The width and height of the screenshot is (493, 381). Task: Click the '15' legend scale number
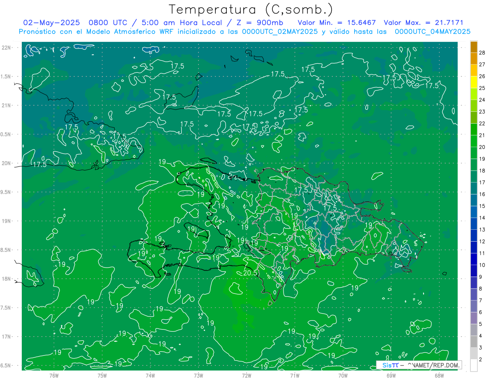coord(482,206)
